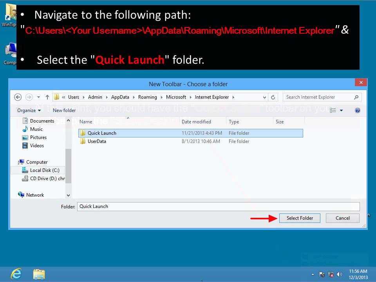The height and width of the screenshot is (282, 376).
Task: Open File Explorer from the taskbar
Action: tap(39, 274)
